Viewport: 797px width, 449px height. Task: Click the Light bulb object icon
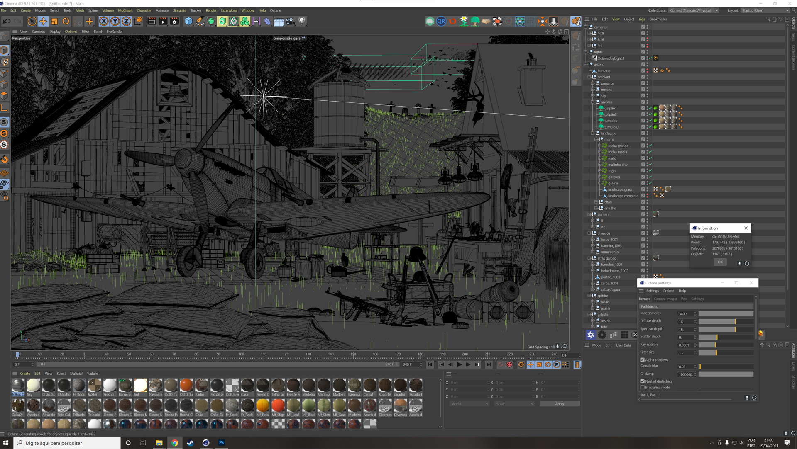pos(302,21)
